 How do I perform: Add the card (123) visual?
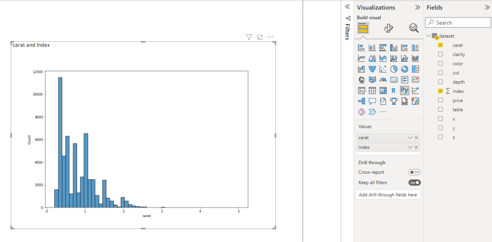point(394,80)
